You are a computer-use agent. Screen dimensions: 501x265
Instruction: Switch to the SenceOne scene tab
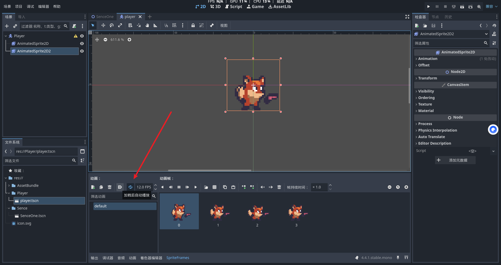pos(103,17)
